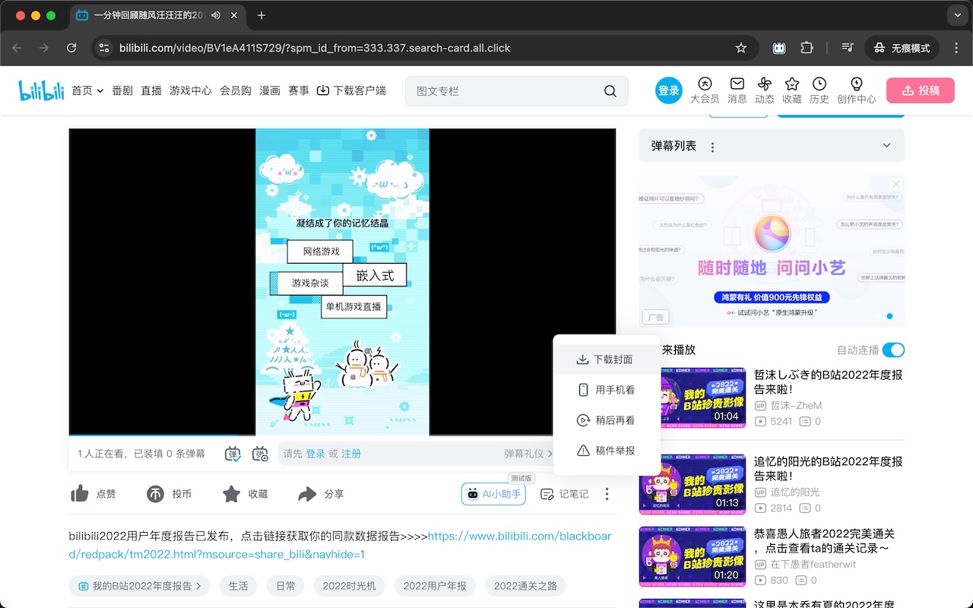973x608 pixels.
Task: Open the three-dot more options menu
Action: [606, 494]
